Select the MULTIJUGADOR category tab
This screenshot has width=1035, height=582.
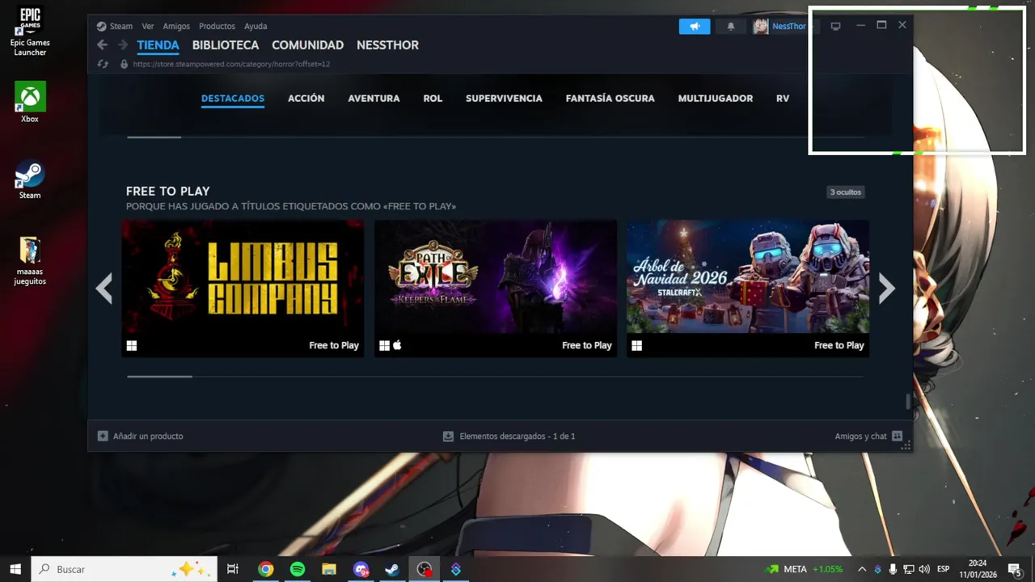(x=715, y=99)
